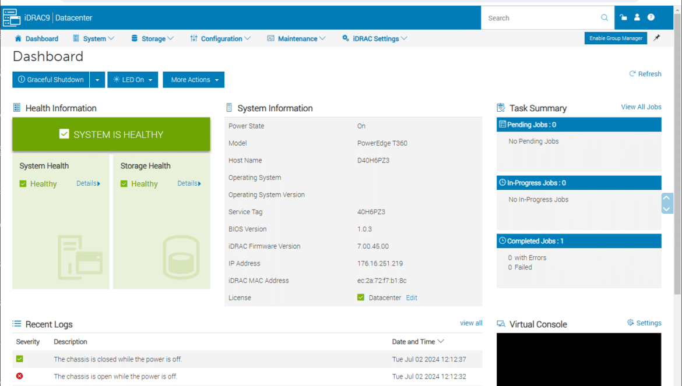
Task: Click the Description column header
Action: coord(71,342)
